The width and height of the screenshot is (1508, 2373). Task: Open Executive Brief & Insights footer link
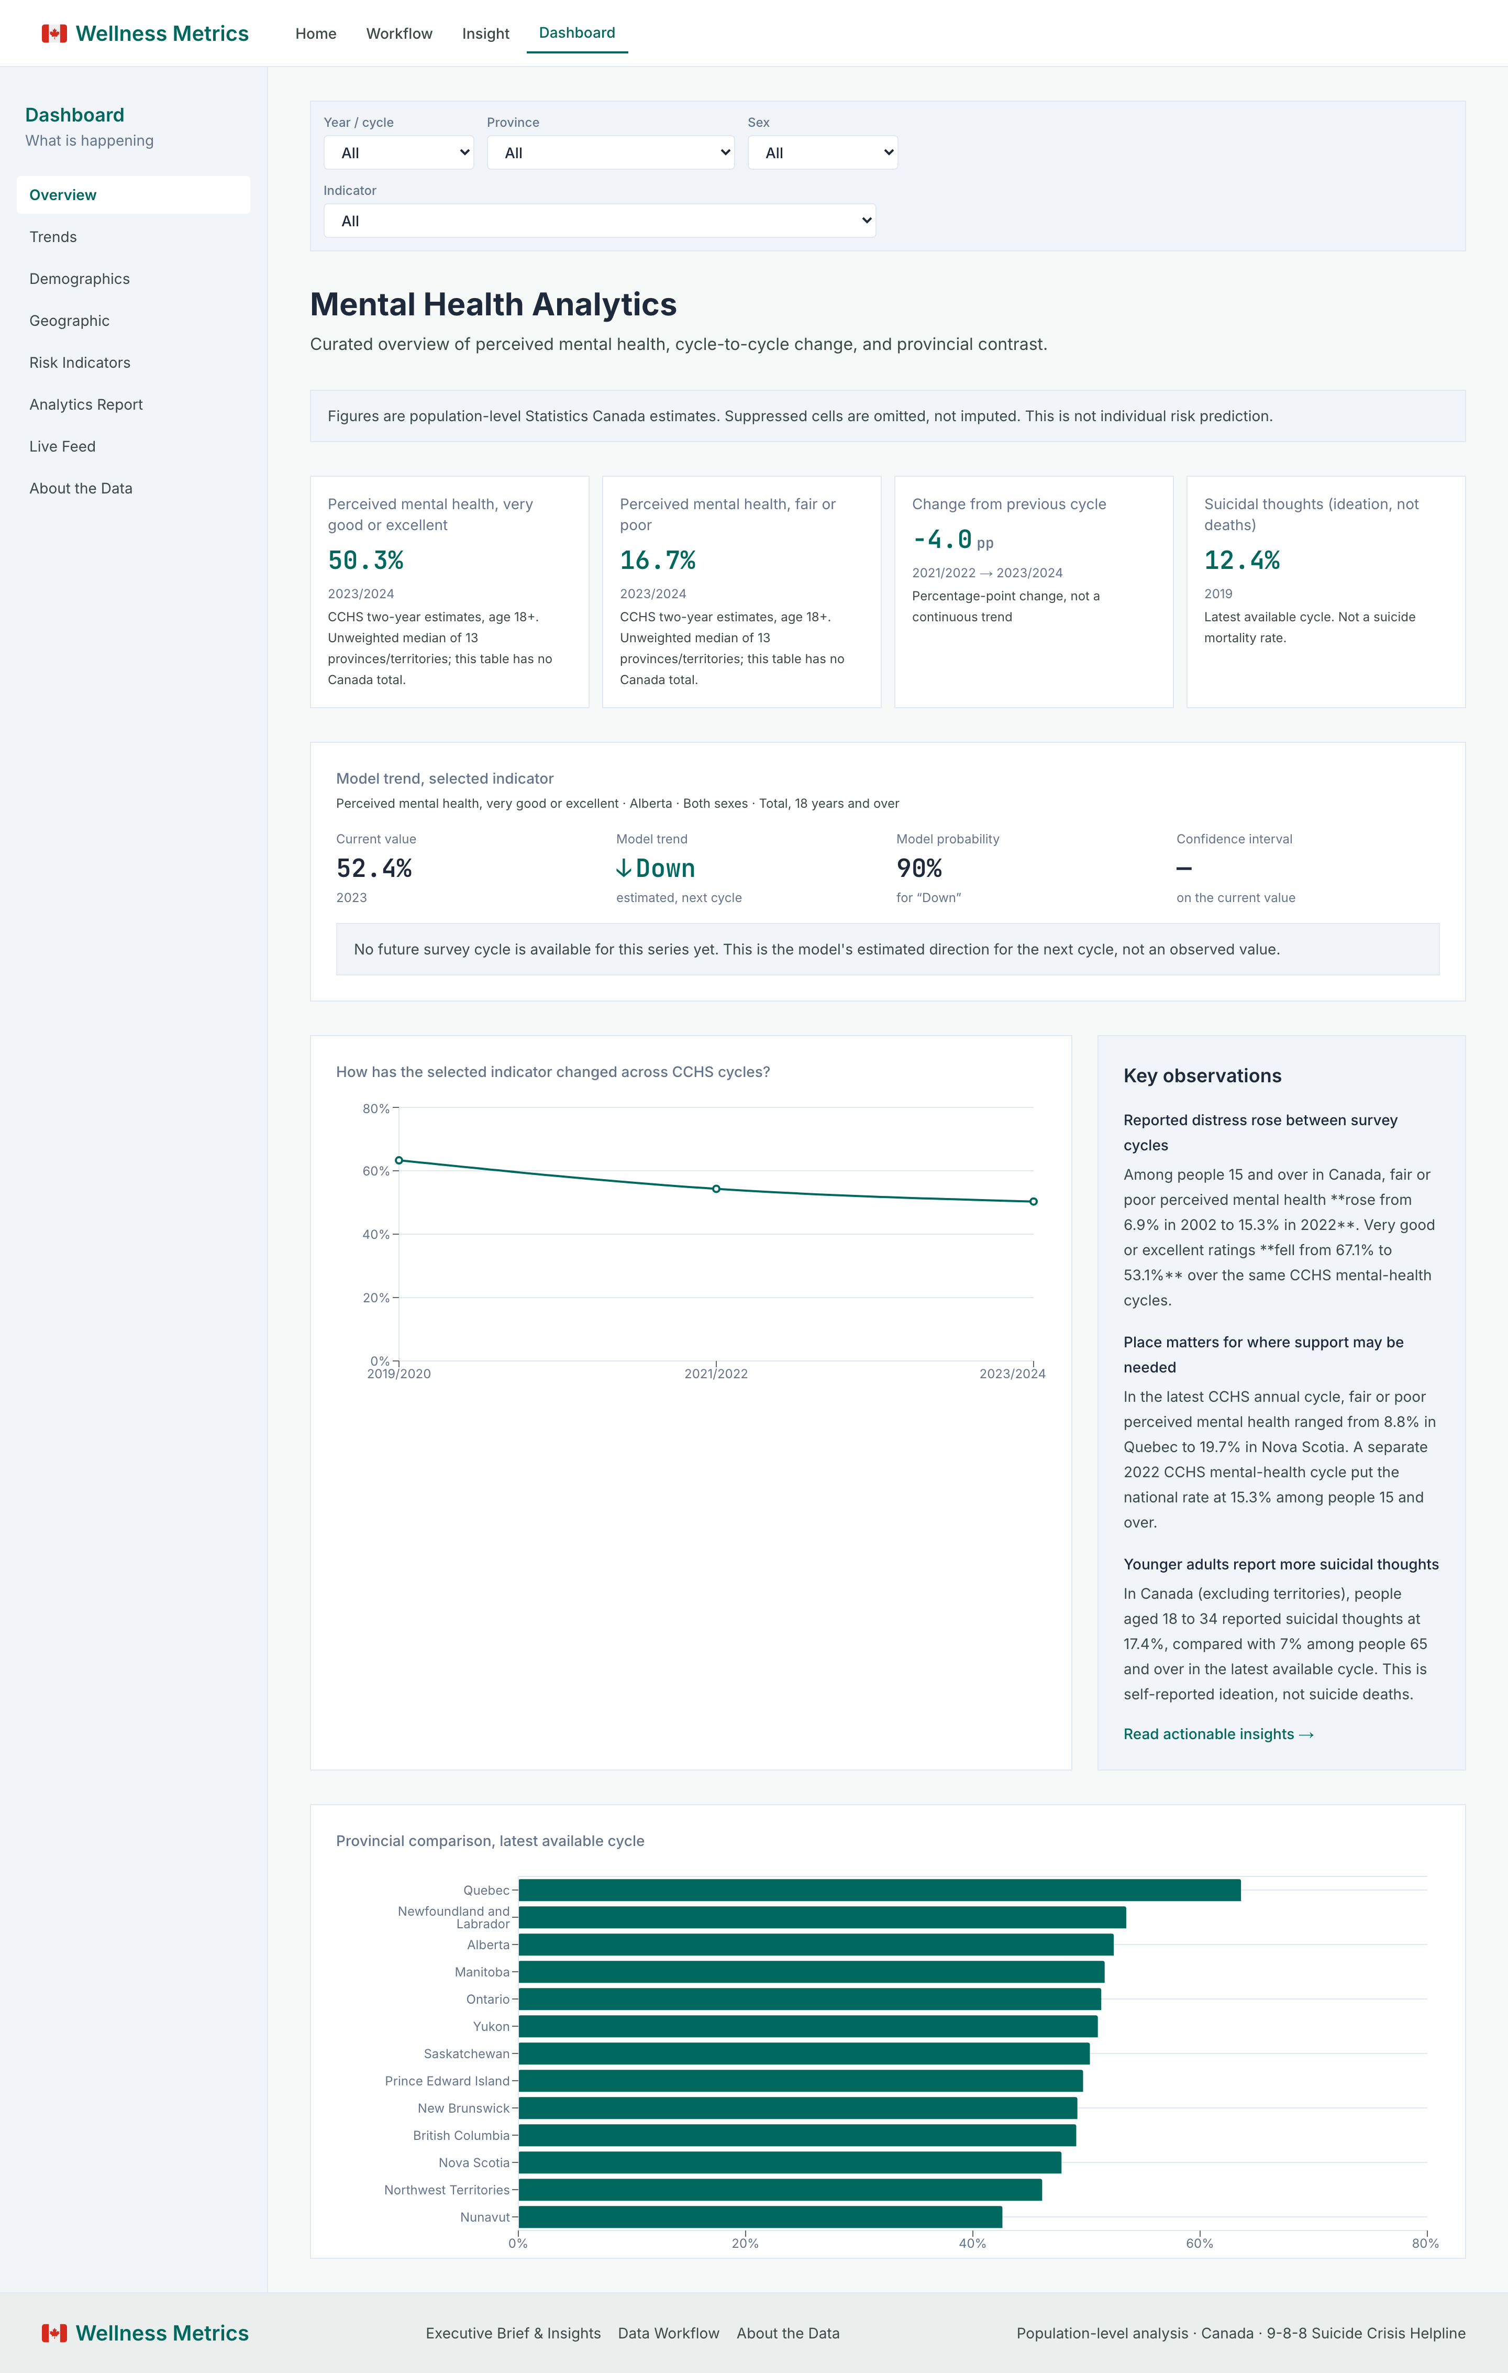(x=513, y=2333)
